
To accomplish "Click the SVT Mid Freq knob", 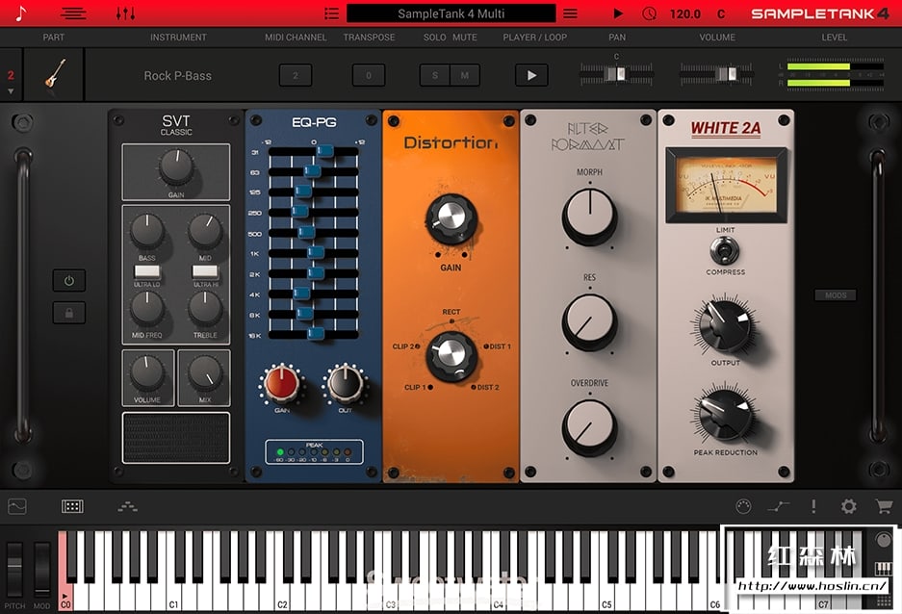I will pos(147,308).
